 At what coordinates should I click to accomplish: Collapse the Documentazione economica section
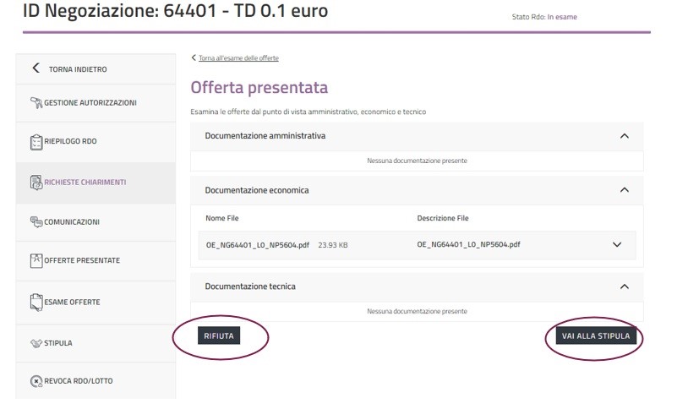625,190
